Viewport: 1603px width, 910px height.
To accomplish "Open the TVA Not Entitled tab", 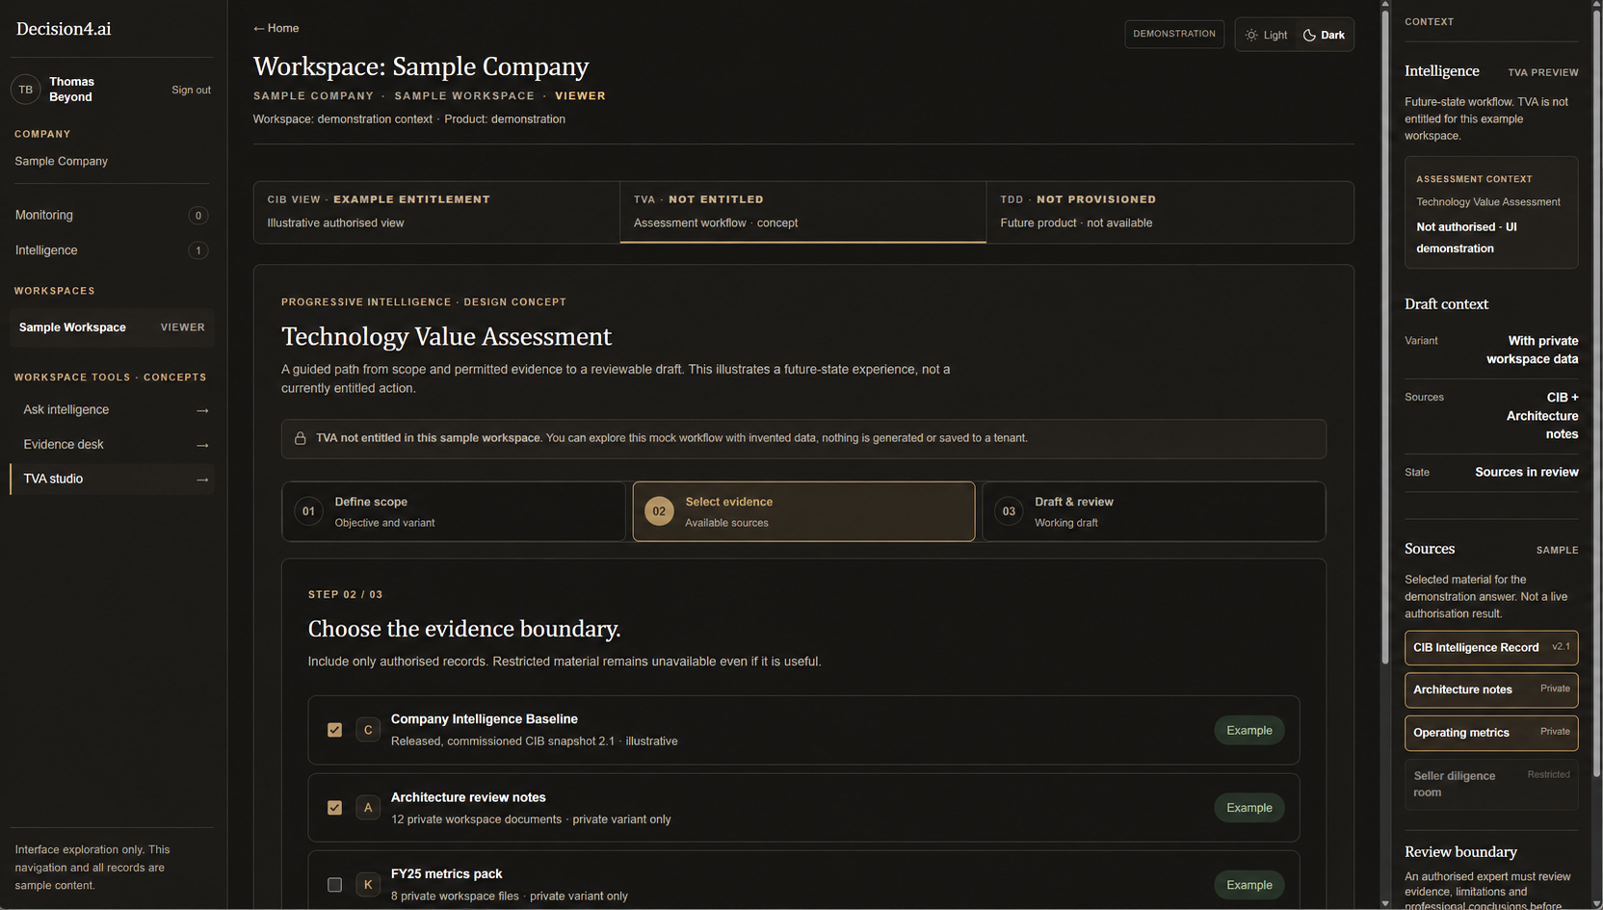I will 803,212.
